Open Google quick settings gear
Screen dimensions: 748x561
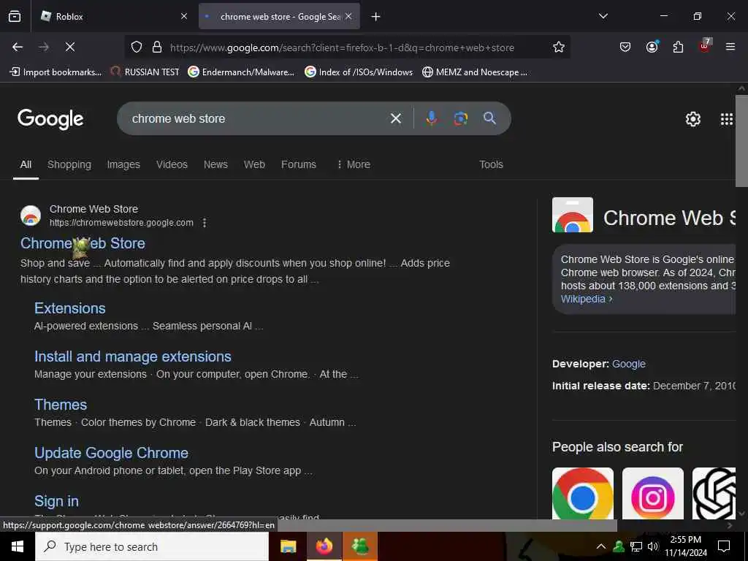[693, 119]
